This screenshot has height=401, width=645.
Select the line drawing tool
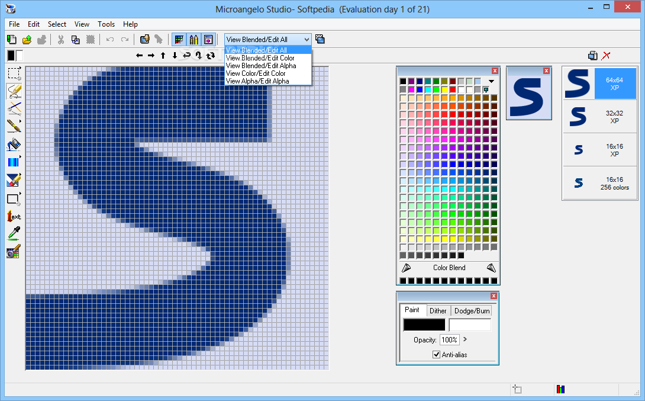click(x=14, y=109)
